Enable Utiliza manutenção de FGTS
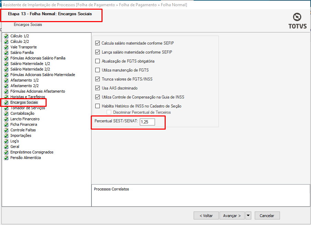Image resolution: width=311 pixels, height=225 pixels. click(97, 70)
